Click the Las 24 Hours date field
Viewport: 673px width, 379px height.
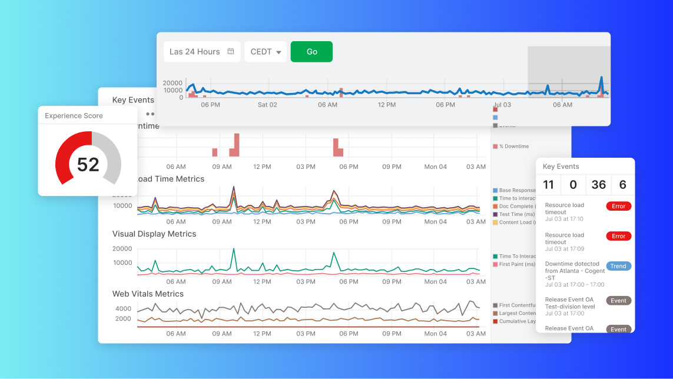tap(202, 52)
